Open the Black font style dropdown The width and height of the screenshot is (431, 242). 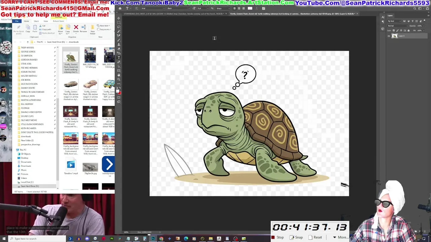[178, 8]
